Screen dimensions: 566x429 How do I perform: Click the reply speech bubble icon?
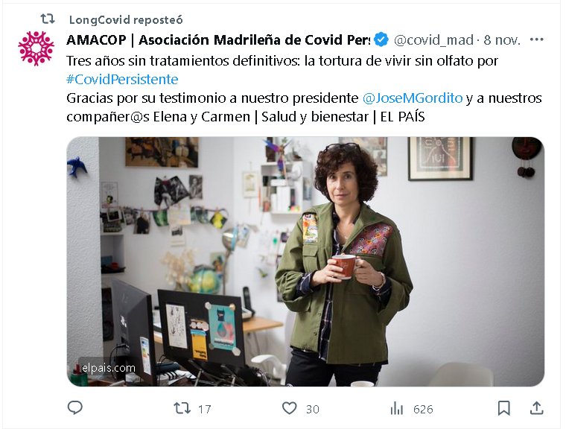tap(75, 407)
